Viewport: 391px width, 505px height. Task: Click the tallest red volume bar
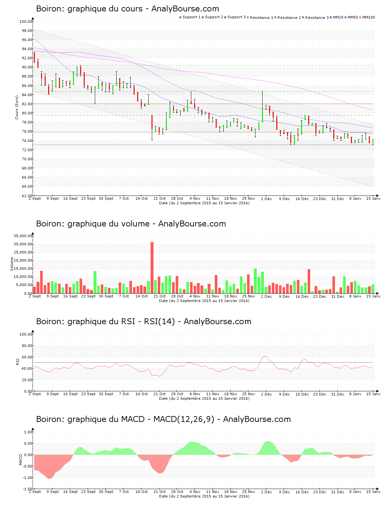[x=152, y=267]
